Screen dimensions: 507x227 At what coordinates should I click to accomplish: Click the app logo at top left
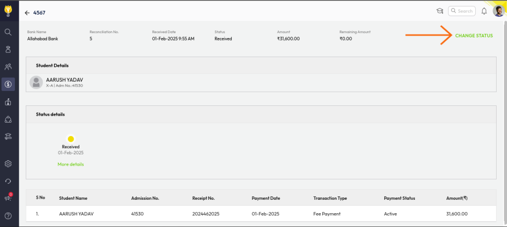(x=8, y=10)
